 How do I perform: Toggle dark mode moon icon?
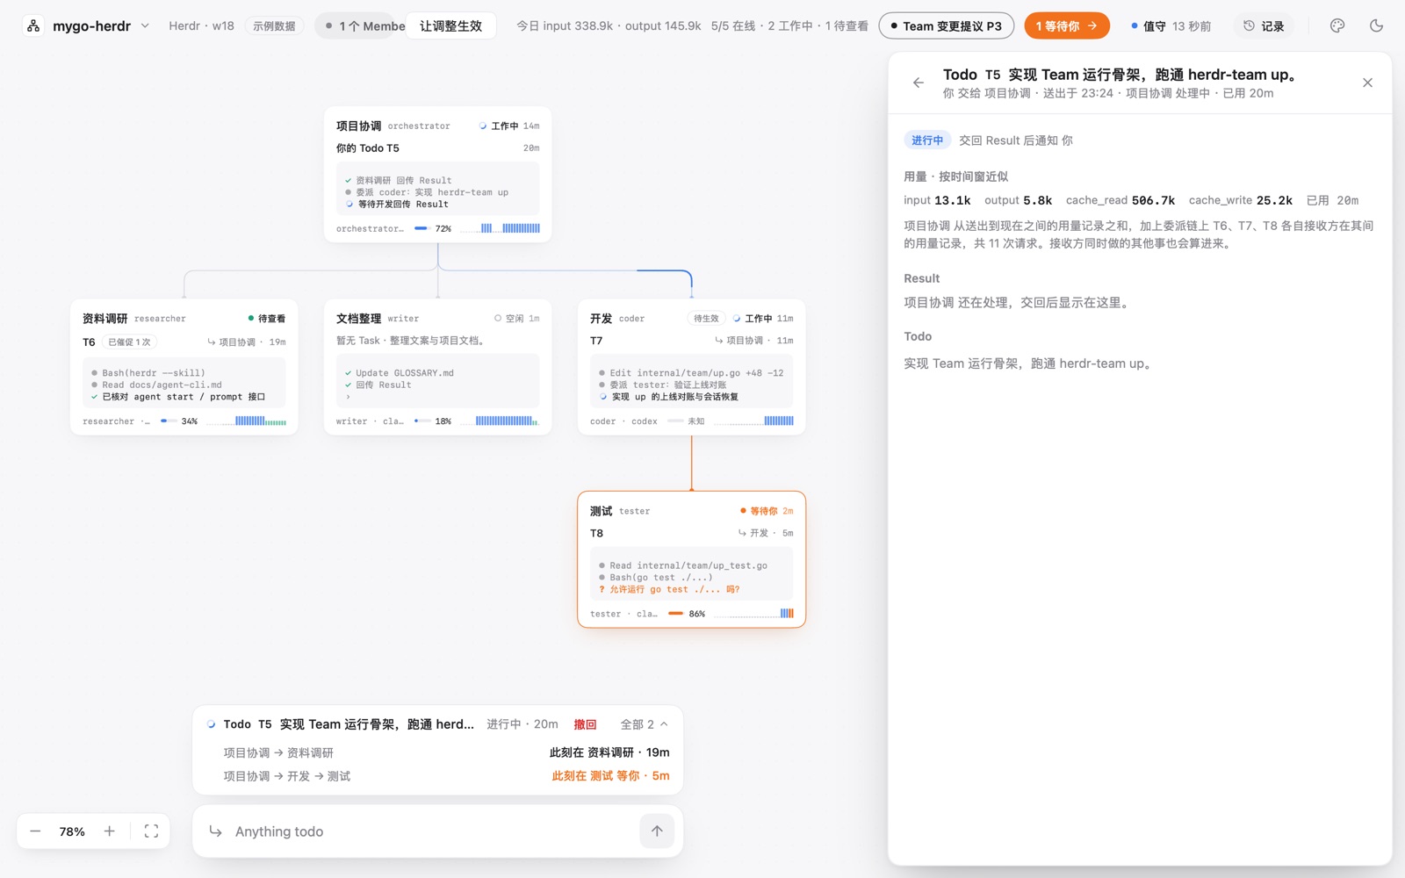(1376, 26)
